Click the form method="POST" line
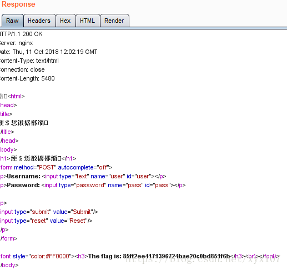This screenshot has height=270, width=287. [56, 167]
